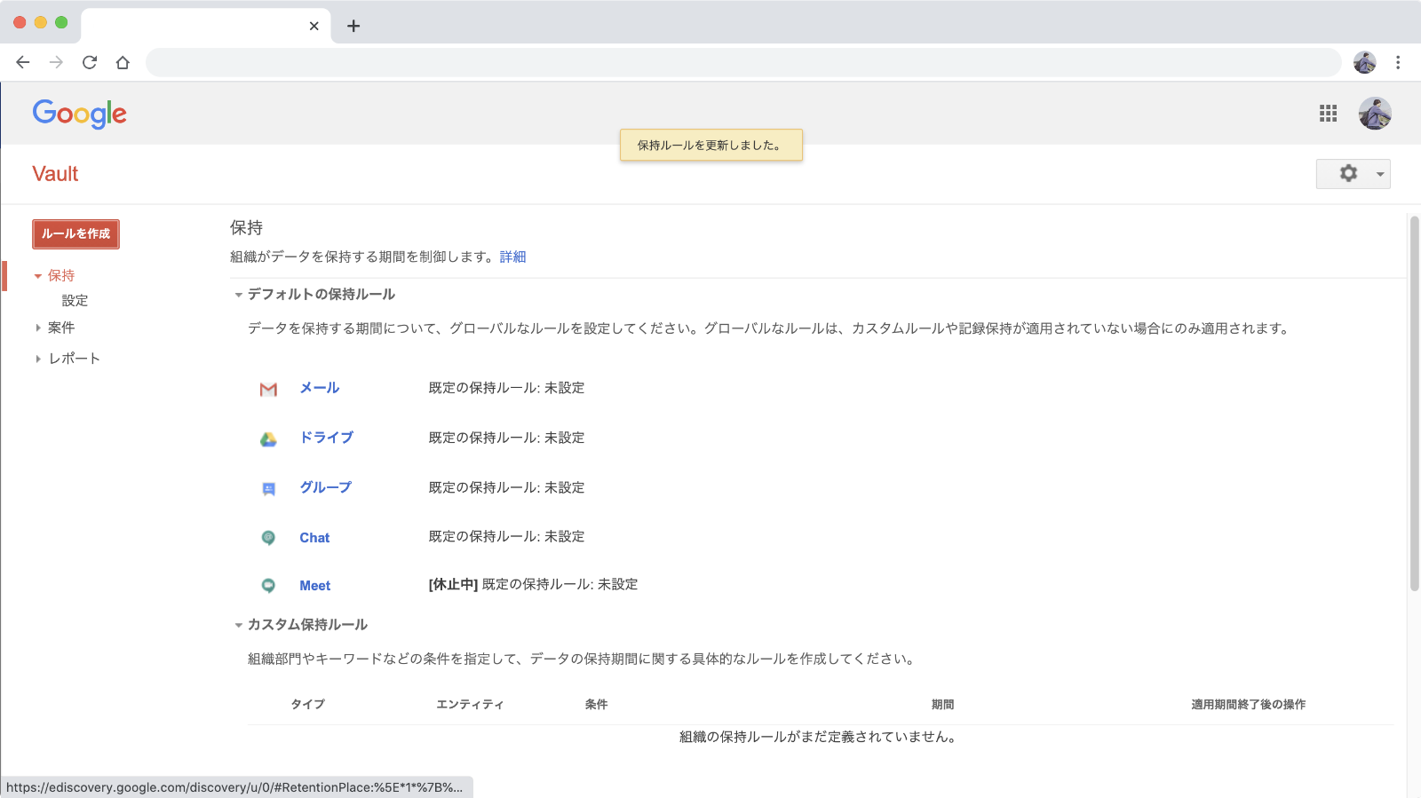Click the タイプ column header
This screenshot has width=1421, height=798.
(308, 705)
